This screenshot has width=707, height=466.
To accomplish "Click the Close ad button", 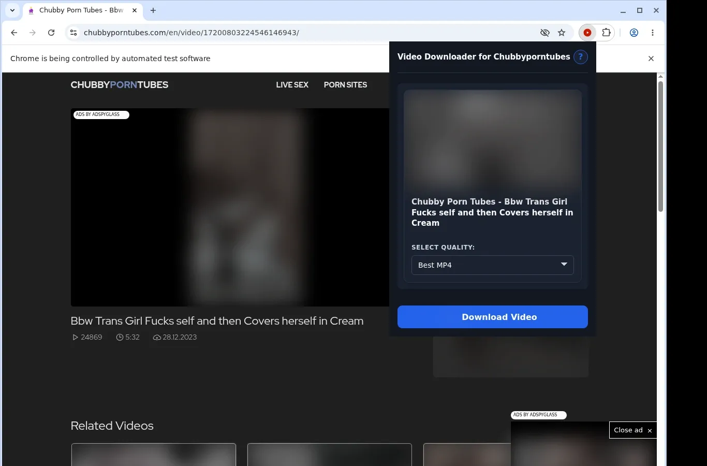I will (x=632, y=430).
